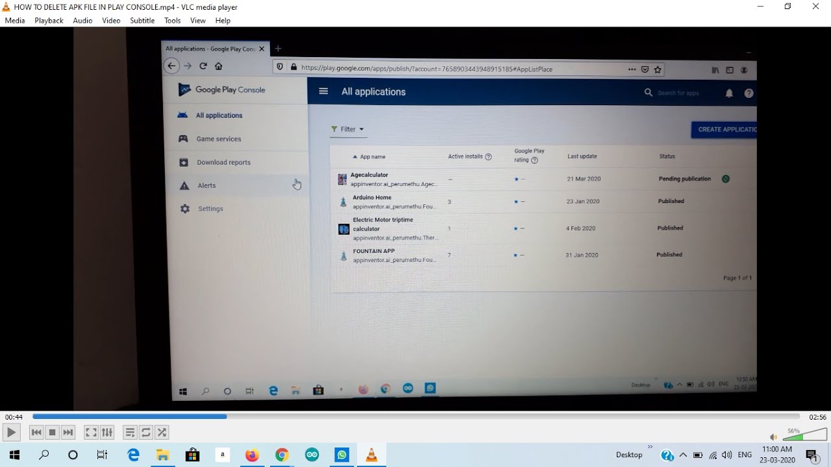Show hidden system tray icons
The height and width of the screenshot is (467, 831).
(x=683, y=455)
